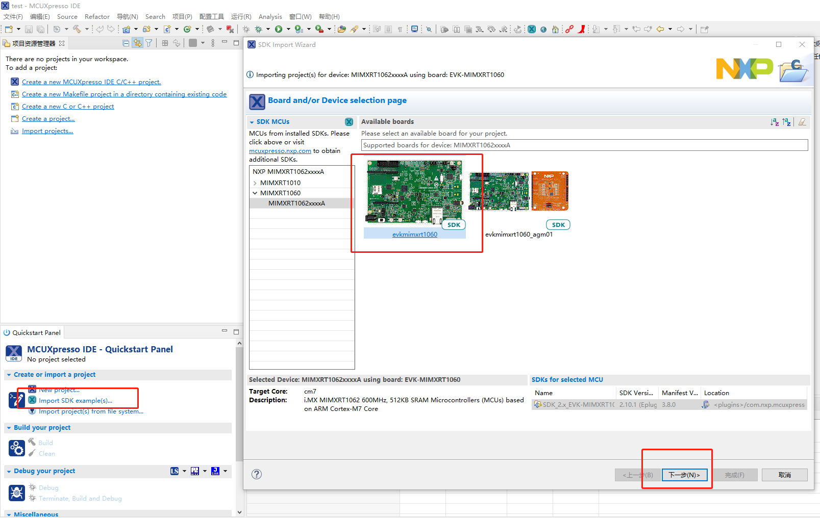Viewport: 820px width, 518px height.
Task: Open the Refactor menu
Action: [x=97, y=17]
